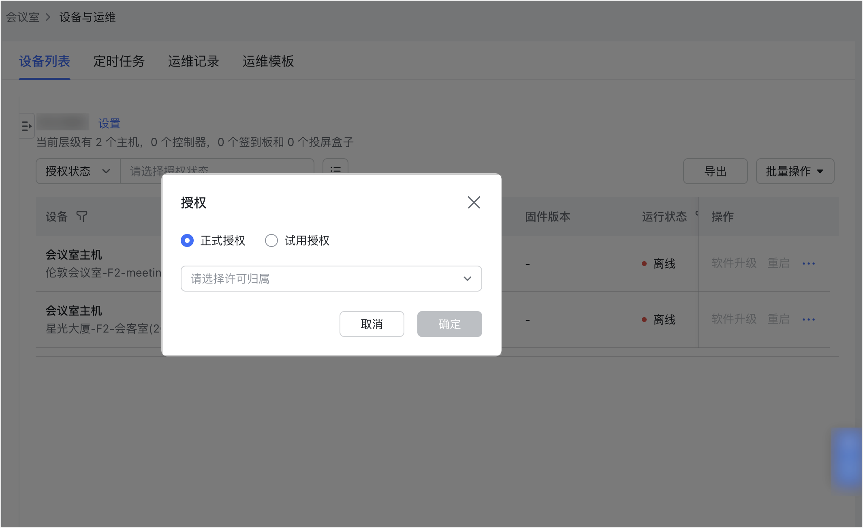Click the 导出 button
The width and height of the screenshot is (863, 528).
click(715, 171)
